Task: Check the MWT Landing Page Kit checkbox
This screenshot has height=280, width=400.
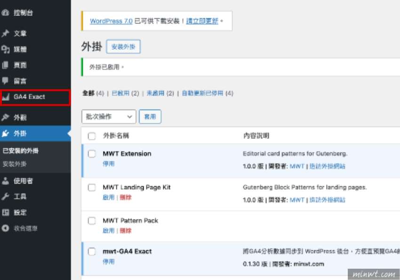Action: [x=92, y=187]
